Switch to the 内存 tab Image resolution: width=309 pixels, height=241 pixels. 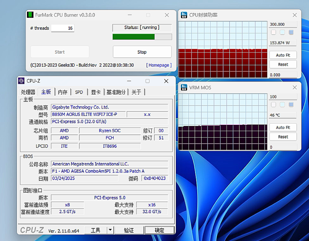pyautogui.click(x=63, y=92)
